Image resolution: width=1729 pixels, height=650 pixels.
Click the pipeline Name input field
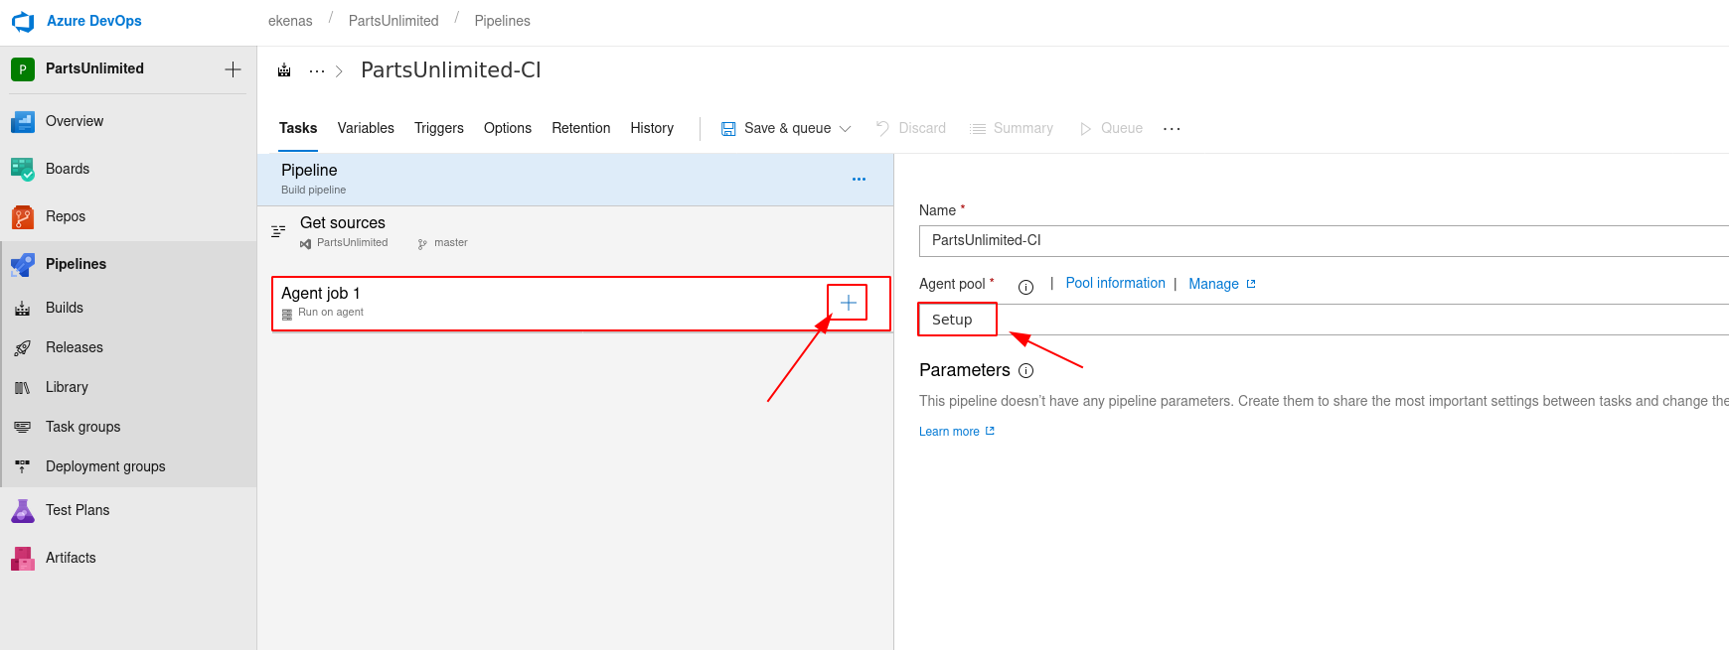1324,241
